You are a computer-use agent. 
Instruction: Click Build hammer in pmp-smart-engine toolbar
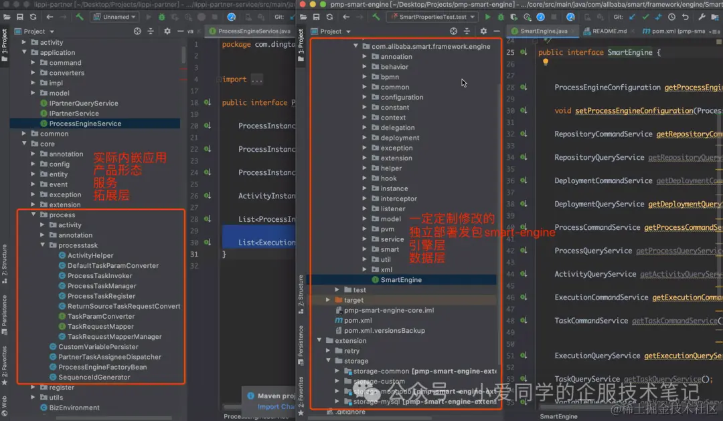click(376, 17)
